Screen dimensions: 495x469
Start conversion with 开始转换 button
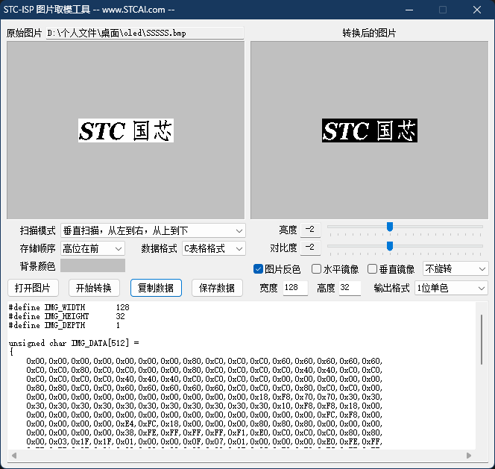click(94, 288)
